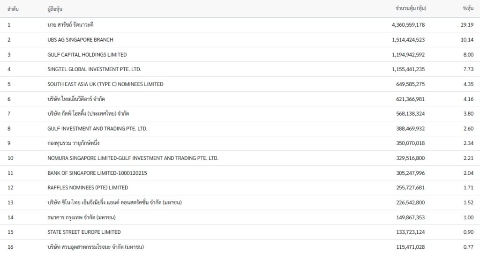Select SINGTEL GLOBAL INVESTMENT PTE. LTD.
The height and width of the screenshot is (253, 480).
click(94, 69)
